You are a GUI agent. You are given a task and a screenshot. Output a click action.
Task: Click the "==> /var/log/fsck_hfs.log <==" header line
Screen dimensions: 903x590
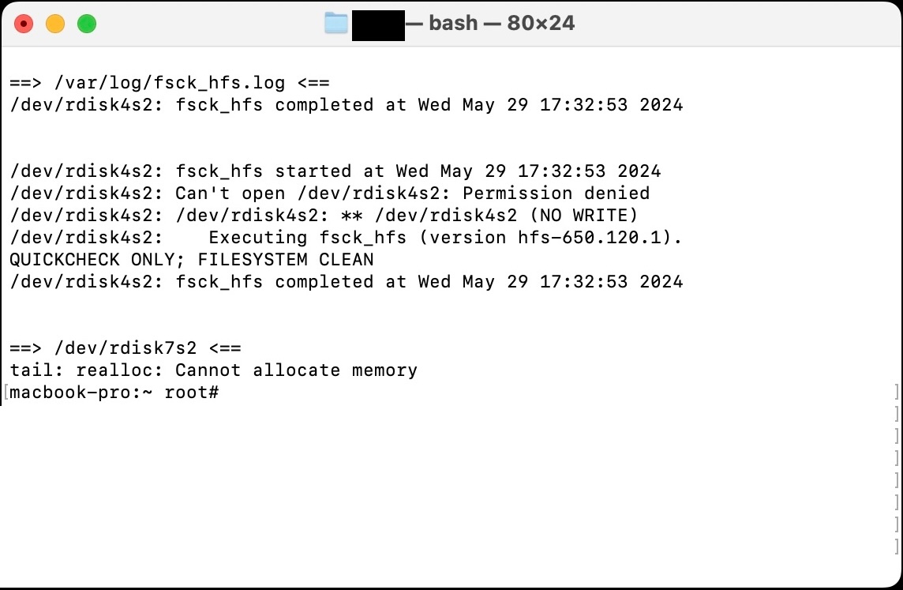pos(170,83)
